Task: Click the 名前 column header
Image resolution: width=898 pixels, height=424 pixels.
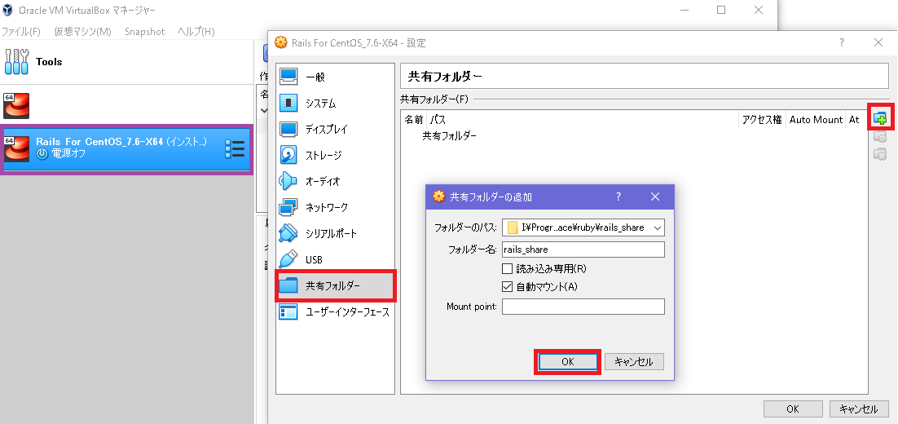Action: click(414, 120)
